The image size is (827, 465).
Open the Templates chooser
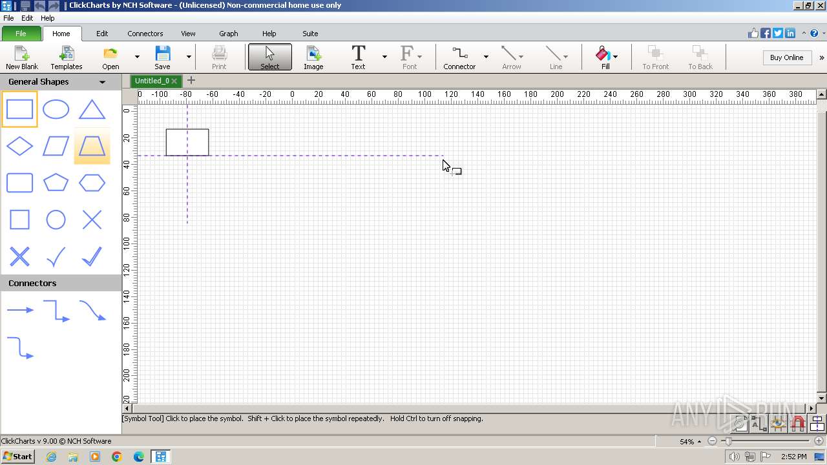point(67,57)
